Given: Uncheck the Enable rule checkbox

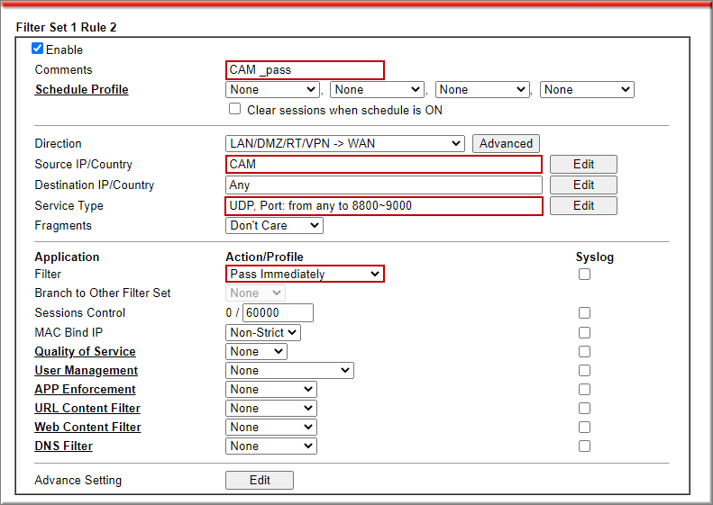Looking at the screenshot, I should 38,50.
